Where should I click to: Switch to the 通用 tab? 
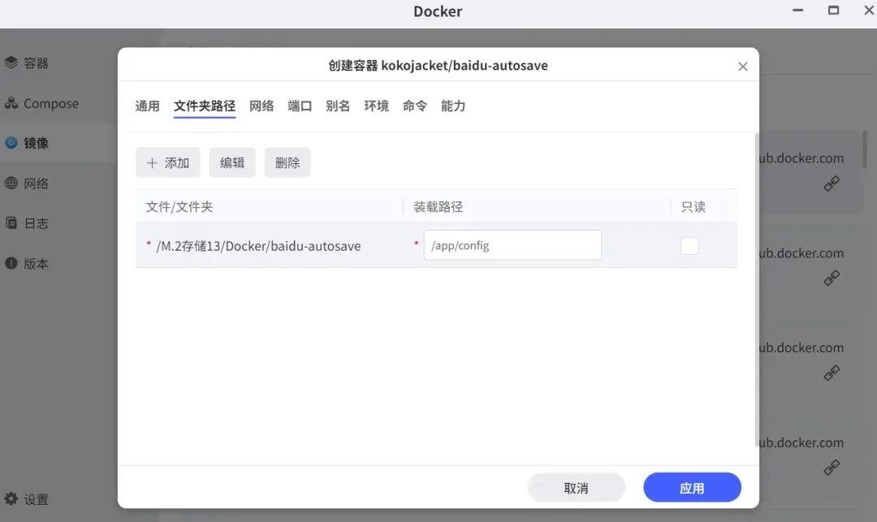point(147,106)
